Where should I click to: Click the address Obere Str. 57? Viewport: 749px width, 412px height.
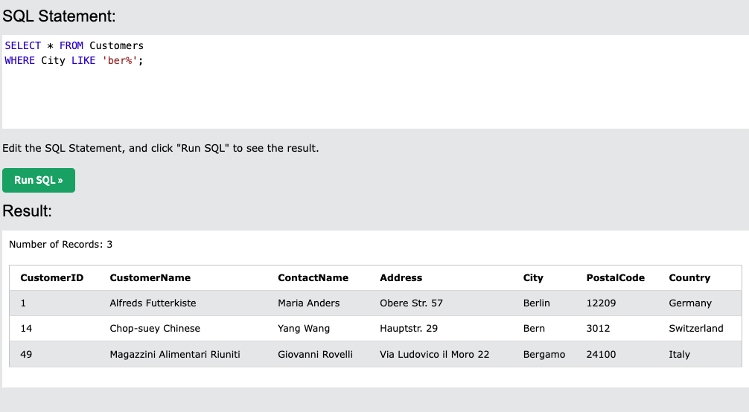click(411, 303)
